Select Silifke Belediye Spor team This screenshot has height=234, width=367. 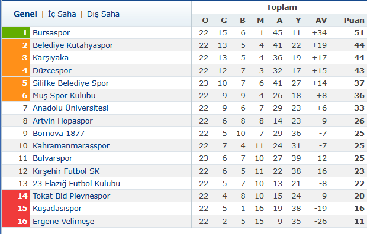[70, 83]
